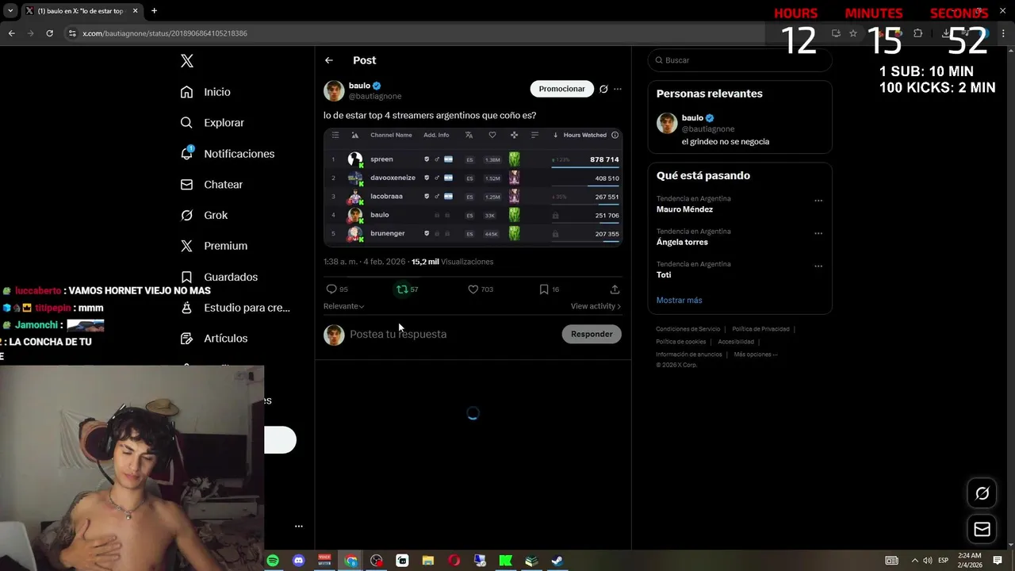Open Guardados bookmarks

coord(219,277)
